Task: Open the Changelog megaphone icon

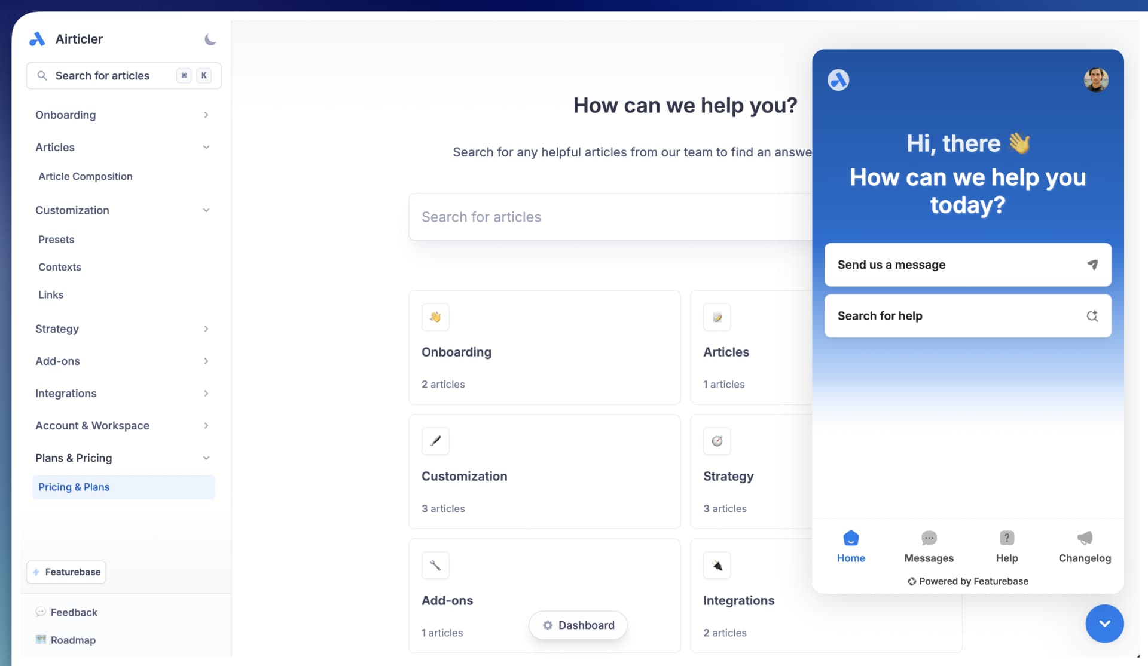Action: (1085, 538)
